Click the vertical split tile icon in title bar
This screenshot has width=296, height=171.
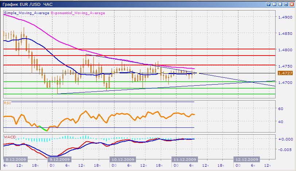coord(274,4)
